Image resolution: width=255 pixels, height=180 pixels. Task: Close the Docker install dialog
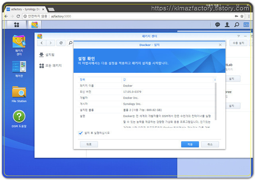click(x=220, y=45)
